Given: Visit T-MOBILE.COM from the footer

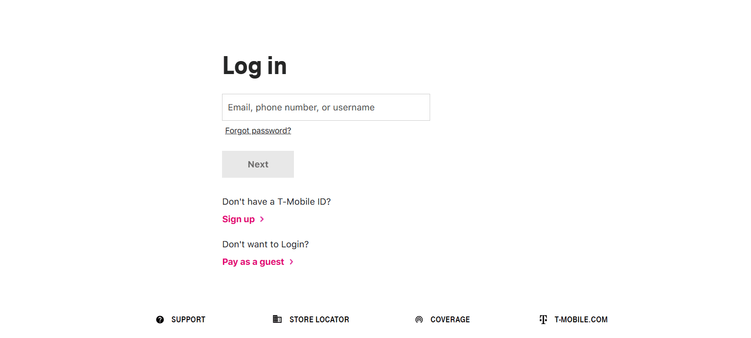Looking at the screenshot, I should point(580,319).
